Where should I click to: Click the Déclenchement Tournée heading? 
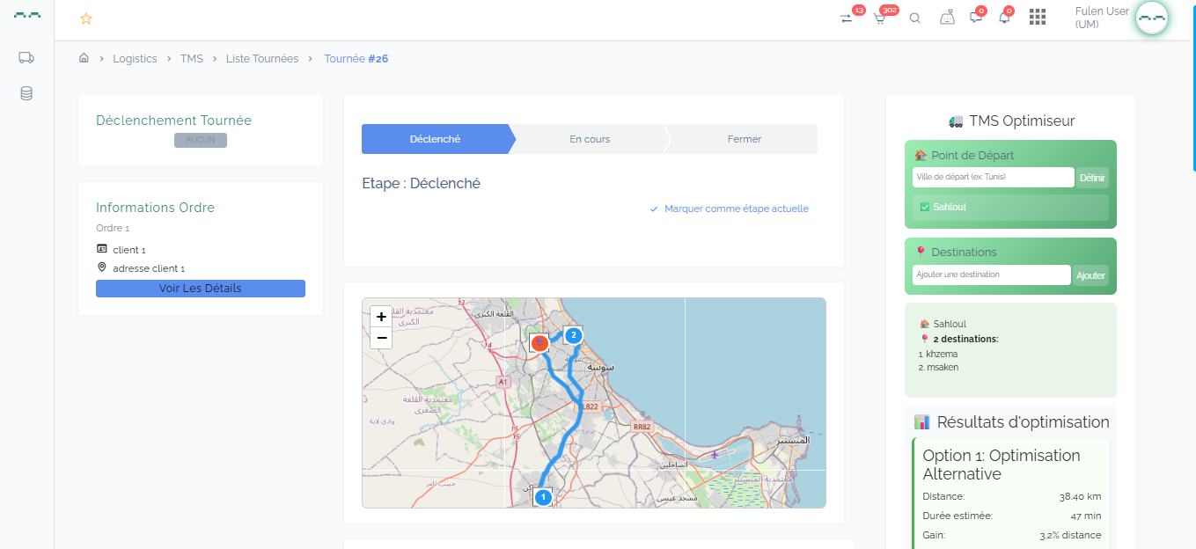[173, 121]
